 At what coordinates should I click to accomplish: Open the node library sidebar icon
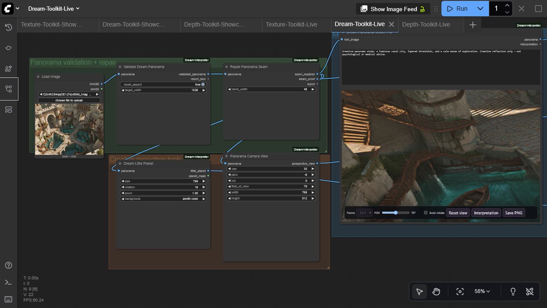click(9, 48)
